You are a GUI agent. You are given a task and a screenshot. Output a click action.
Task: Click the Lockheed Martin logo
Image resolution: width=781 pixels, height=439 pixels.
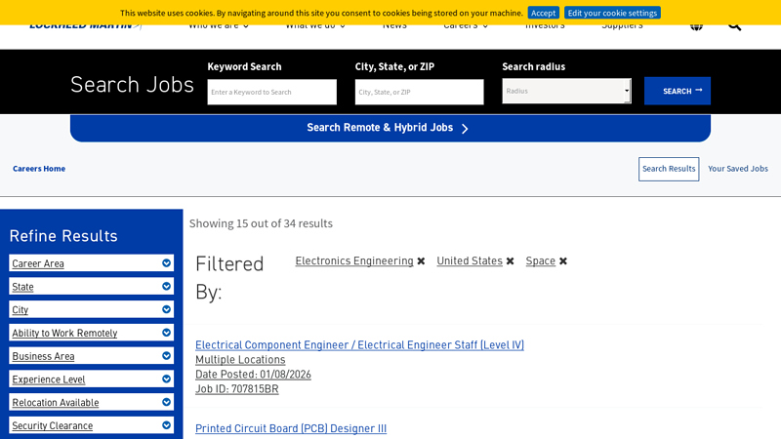coord(85,26)
